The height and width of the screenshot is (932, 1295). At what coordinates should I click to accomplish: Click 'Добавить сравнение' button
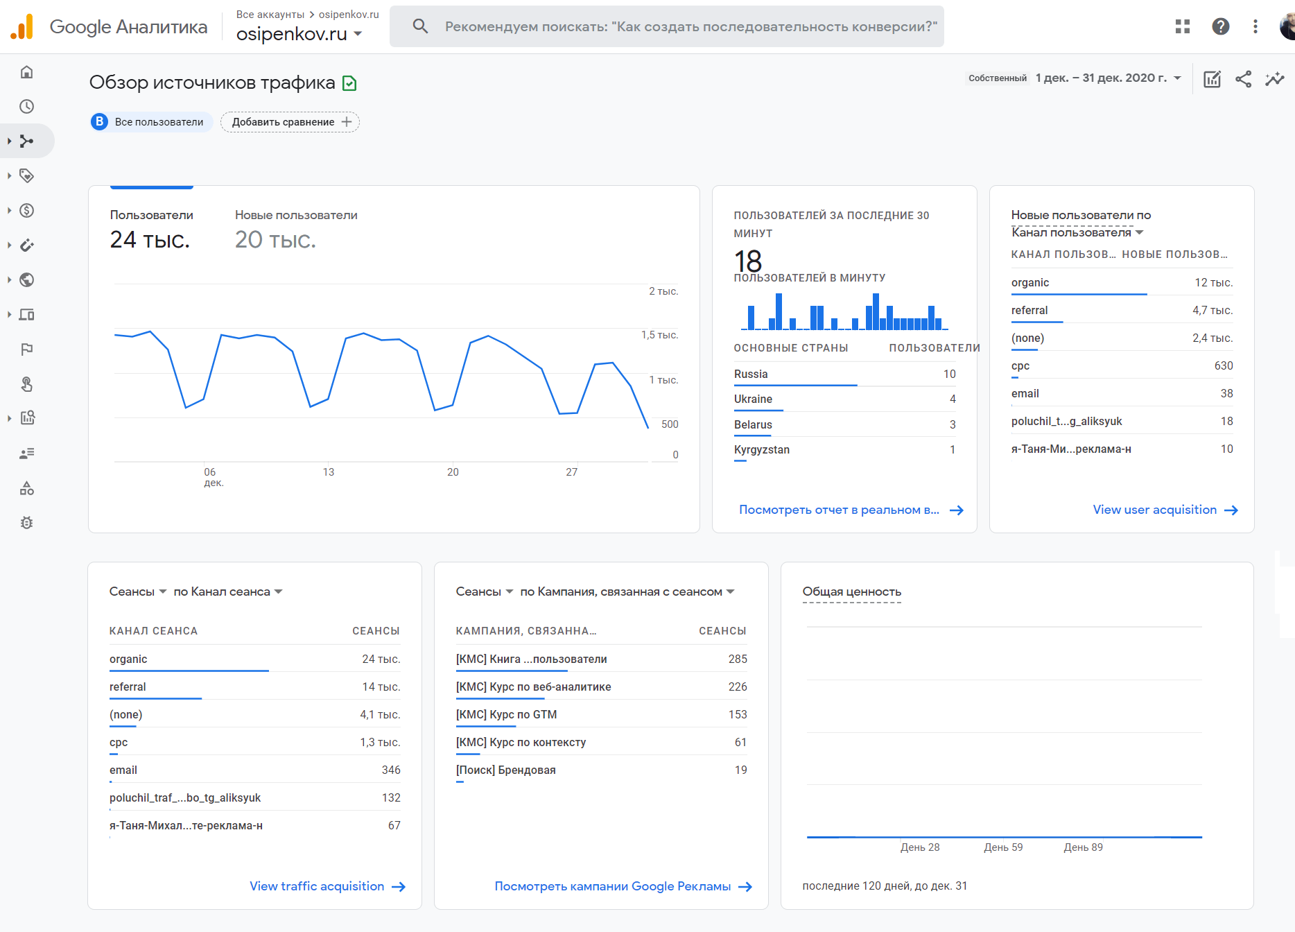click(x=290, y=122)
